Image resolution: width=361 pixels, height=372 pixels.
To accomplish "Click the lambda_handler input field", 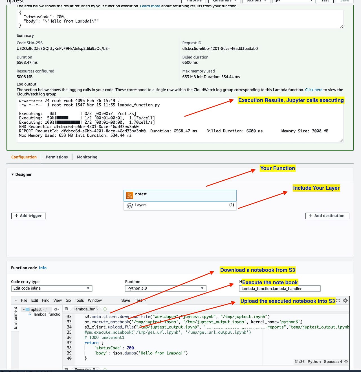I will click(x=279, y=288).
